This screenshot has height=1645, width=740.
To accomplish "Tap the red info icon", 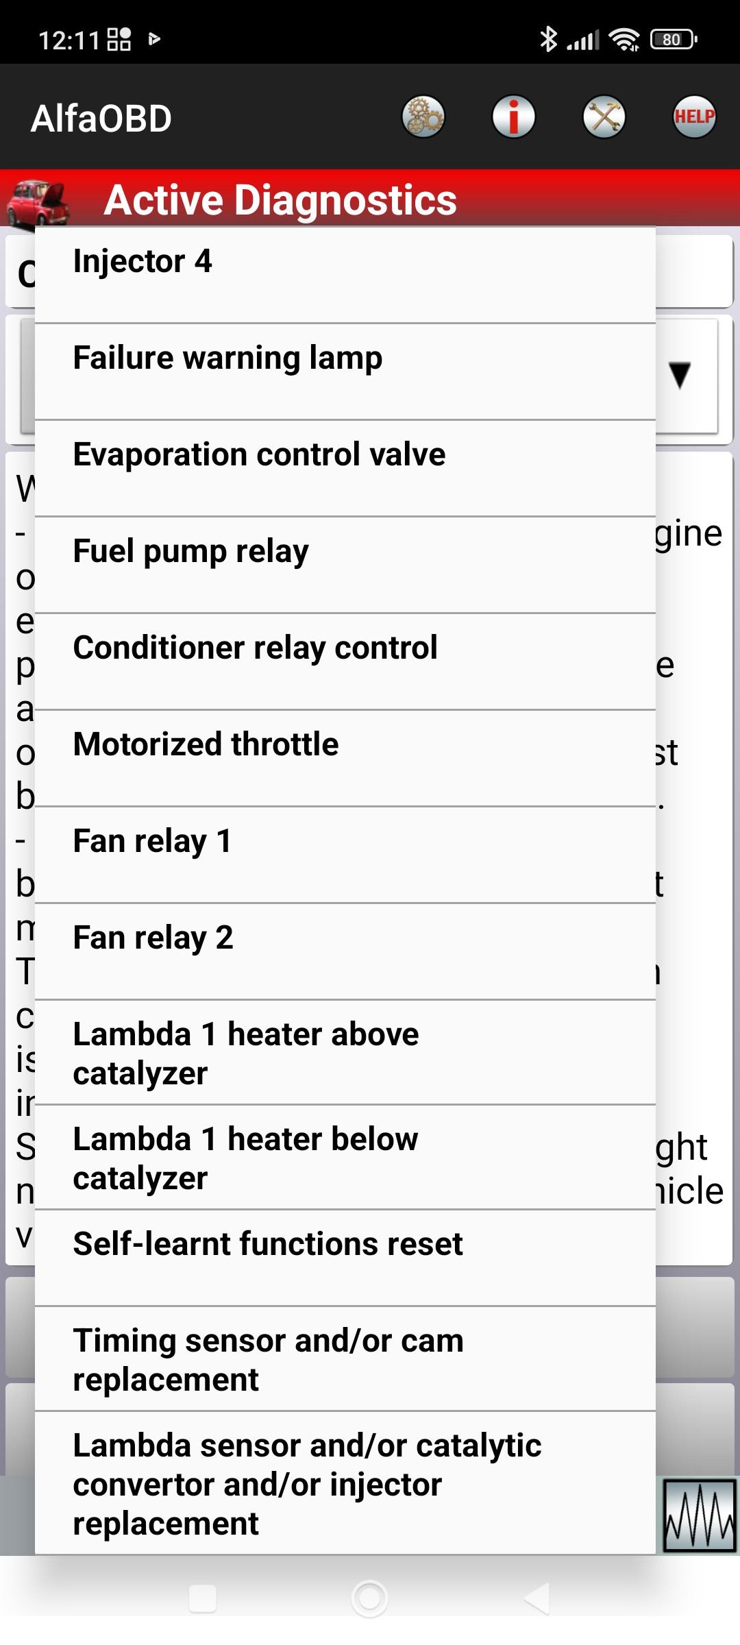I will pos(513,117).
